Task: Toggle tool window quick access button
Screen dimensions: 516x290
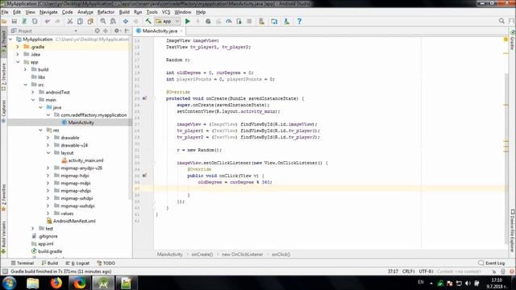Action: [x=5, y=271]
